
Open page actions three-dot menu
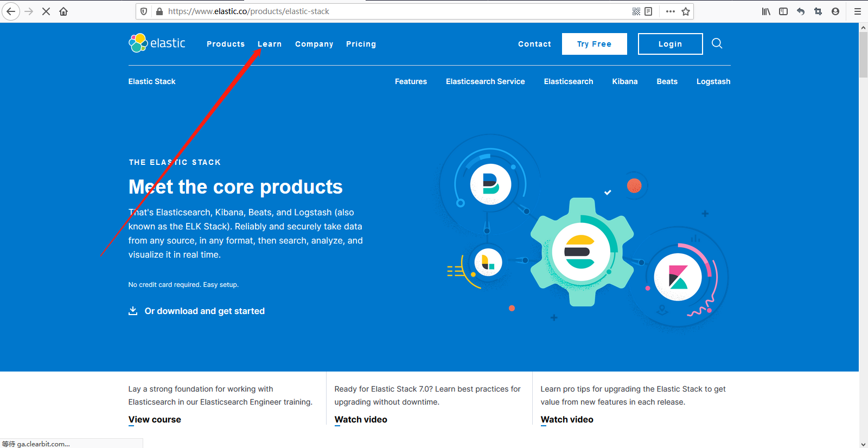671,11
